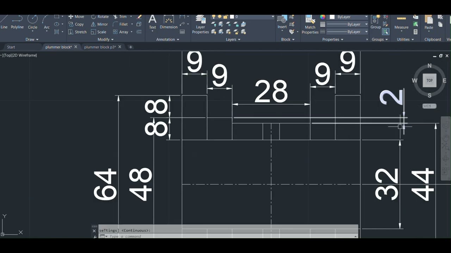This screenshot has width=451, height=253.
Task: Close the command line window
Action: point(94,231)
